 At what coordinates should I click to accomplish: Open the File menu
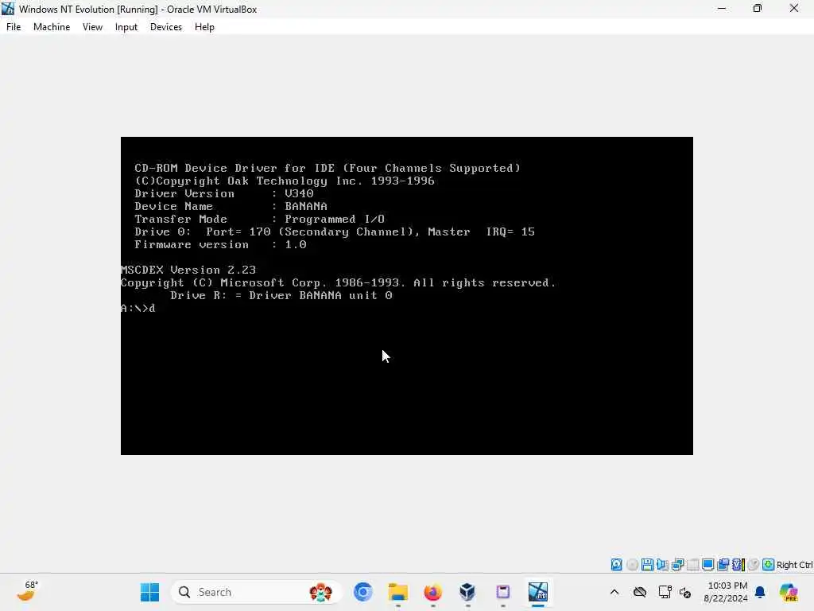[x=14, y=27]
